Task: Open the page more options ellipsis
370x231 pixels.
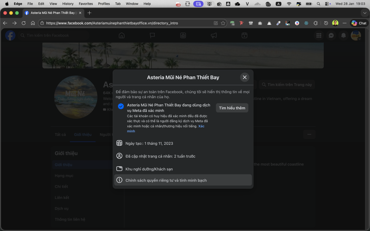Action: (309, 134)
